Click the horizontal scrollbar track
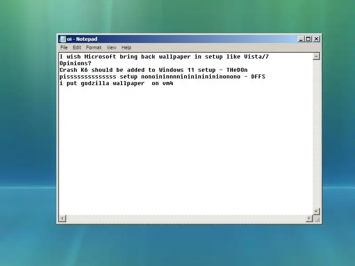 click(186, 219)
